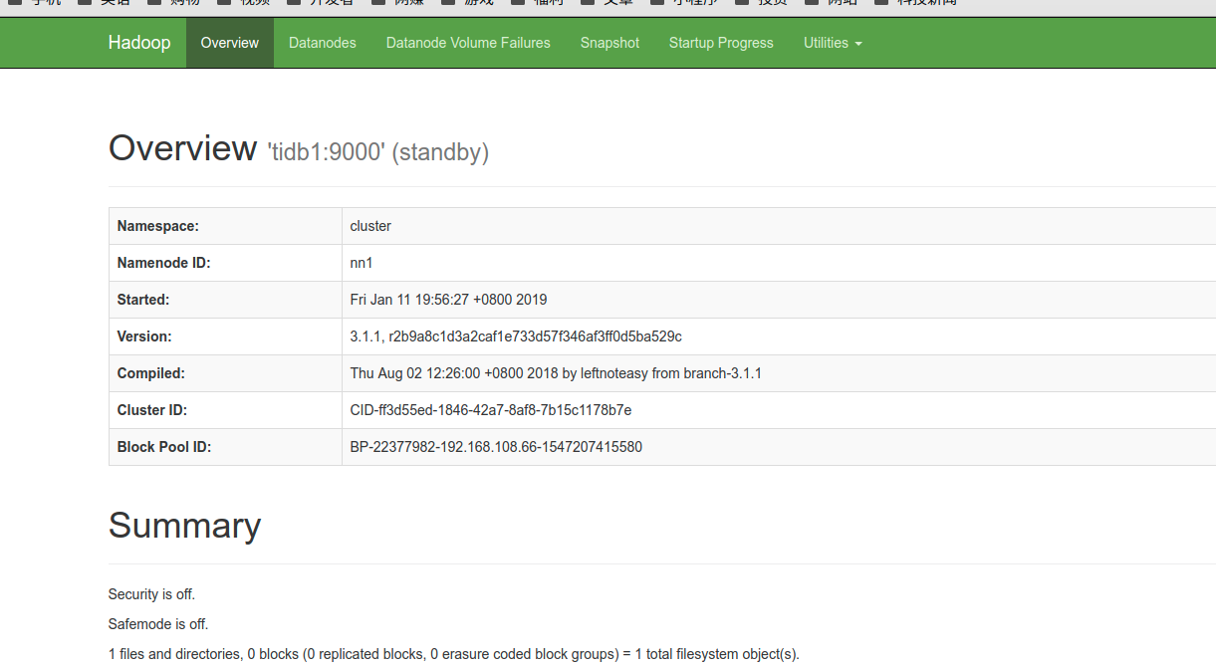
Task: Open the Startup Progress tab
Action: point(721,43)
